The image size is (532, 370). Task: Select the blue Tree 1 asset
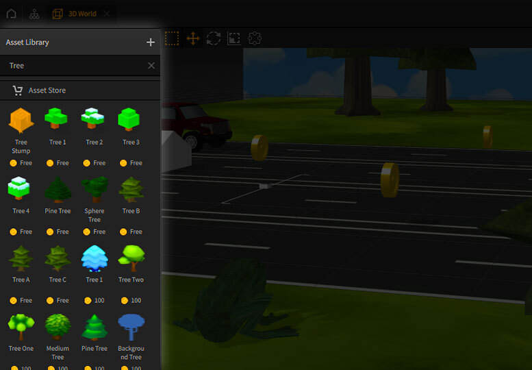click(94, 258)
